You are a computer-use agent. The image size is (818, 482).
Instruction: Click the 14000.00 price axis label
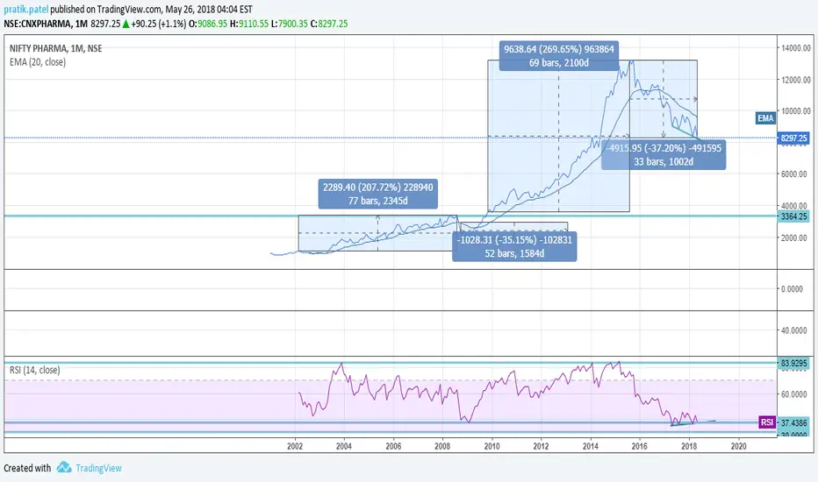(795, 48)
